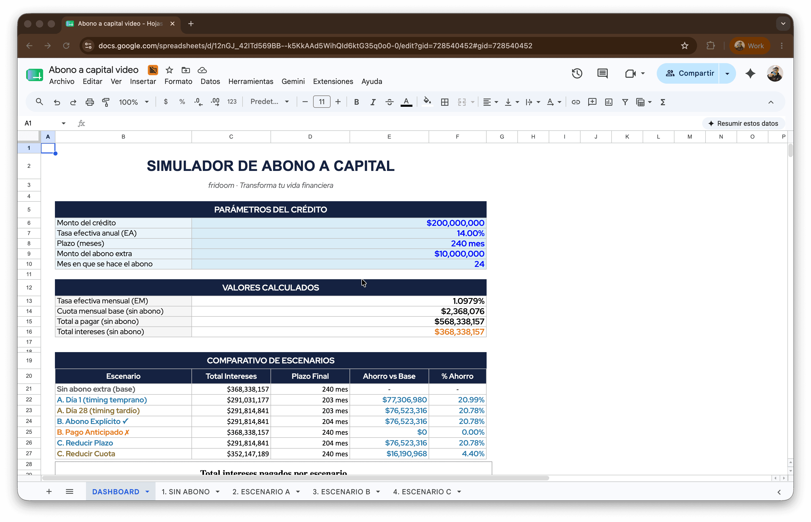The height and width of the screenshot is (522, 811).
Task: Open functions sigma icon
Action: 663,102
